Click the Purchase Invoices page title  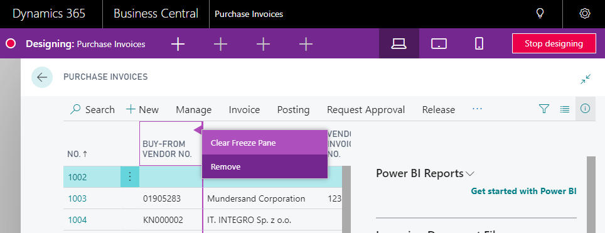[x=105, y=77]
